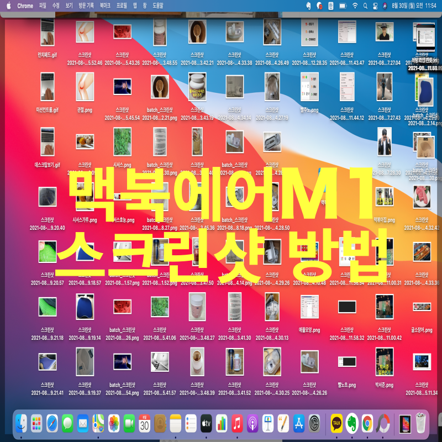Image resolution: width=442 pixels, height=442 pixels.
Task: Launch Safari from the Dock
Action: click(52, 423)
